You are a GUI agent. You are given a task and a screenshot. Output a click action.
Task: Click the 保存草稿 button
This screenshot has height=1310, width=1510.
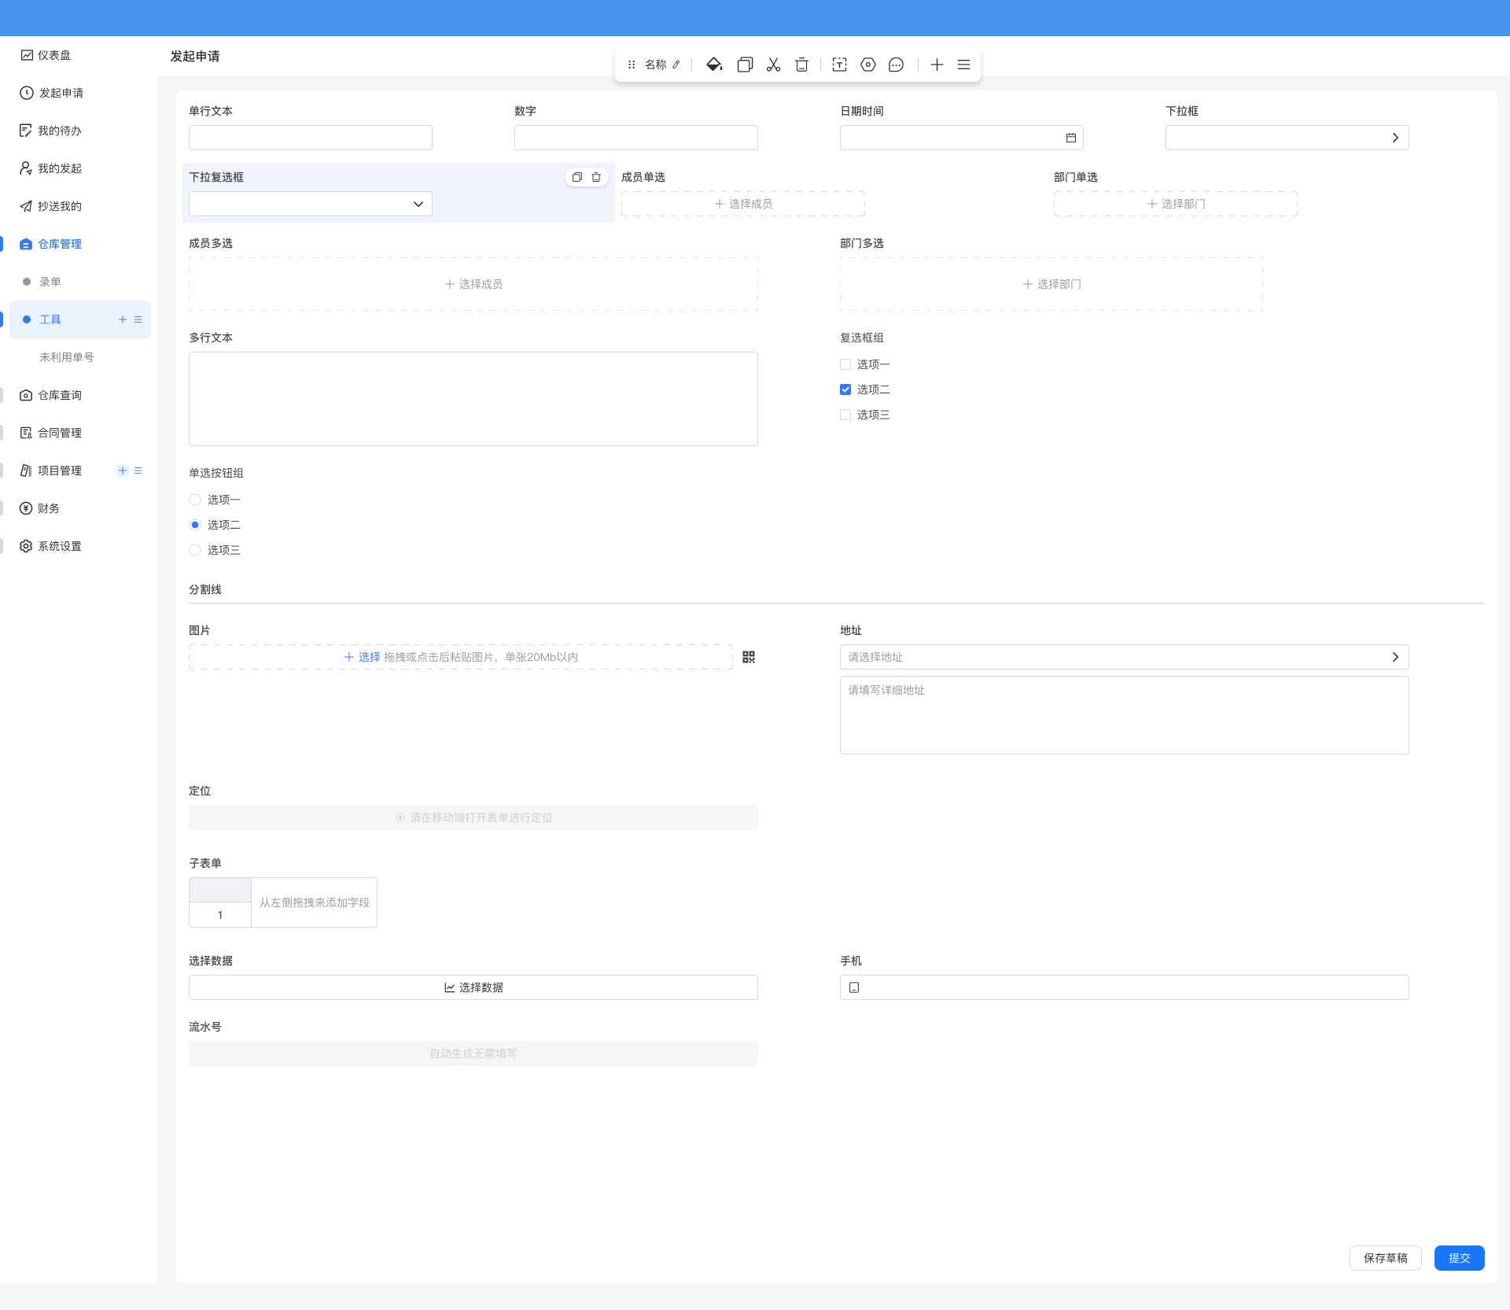1386,1257
